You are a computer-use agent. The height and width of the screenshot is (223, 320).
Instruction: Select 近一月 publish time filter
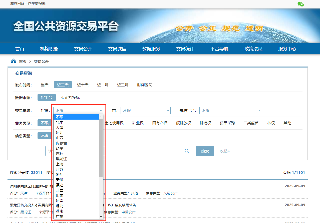[x=103, y=85]
